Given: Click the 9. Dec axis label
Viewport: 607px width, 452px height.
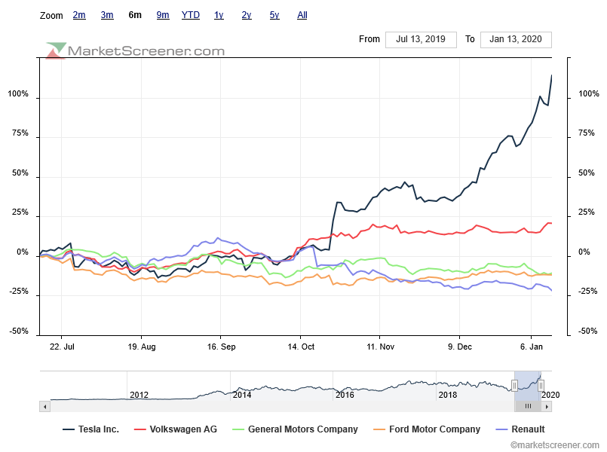Looking at the screenshot, I should (460, 347).
